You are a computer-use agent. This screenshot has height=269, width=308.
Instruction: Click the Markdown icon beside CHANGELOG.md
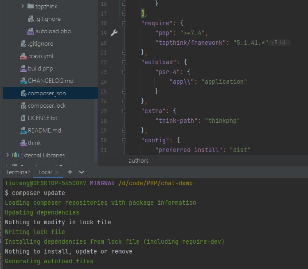click(23, 81)
